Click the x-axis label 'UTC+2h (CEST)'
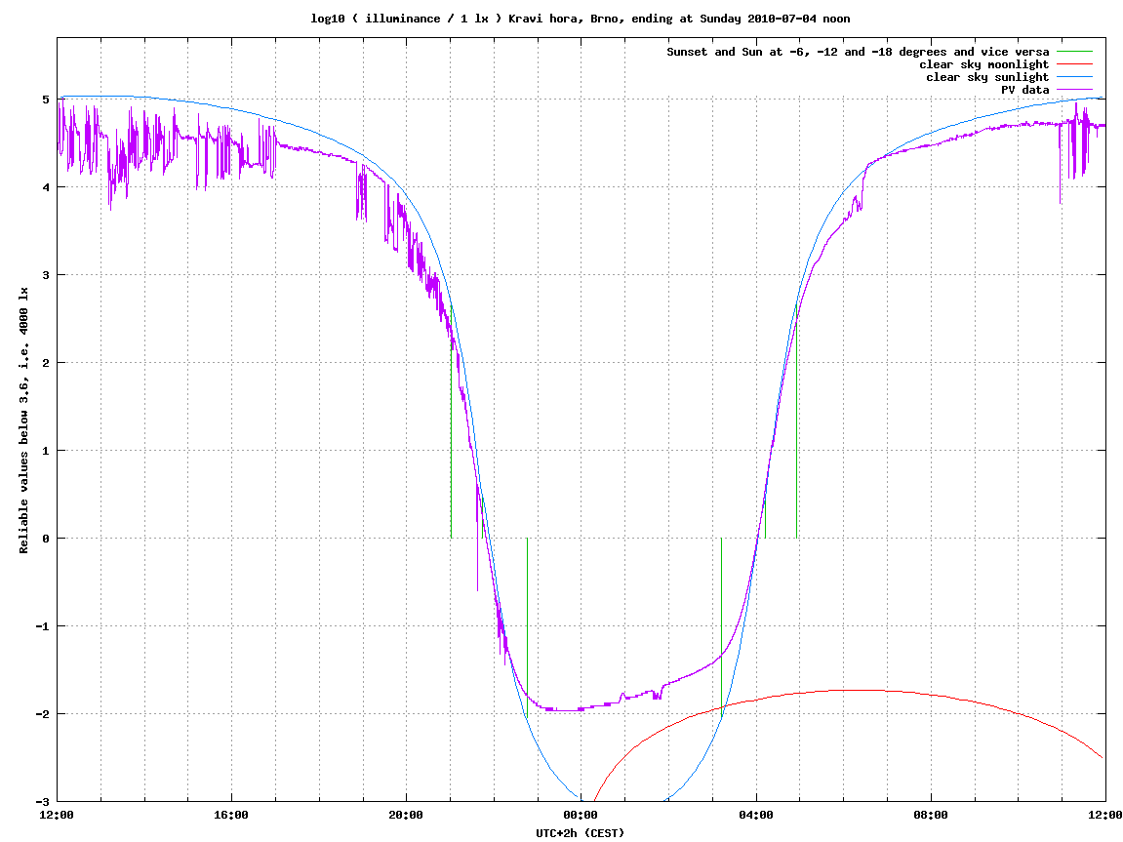1123x842 pixels. click(581, 832)
